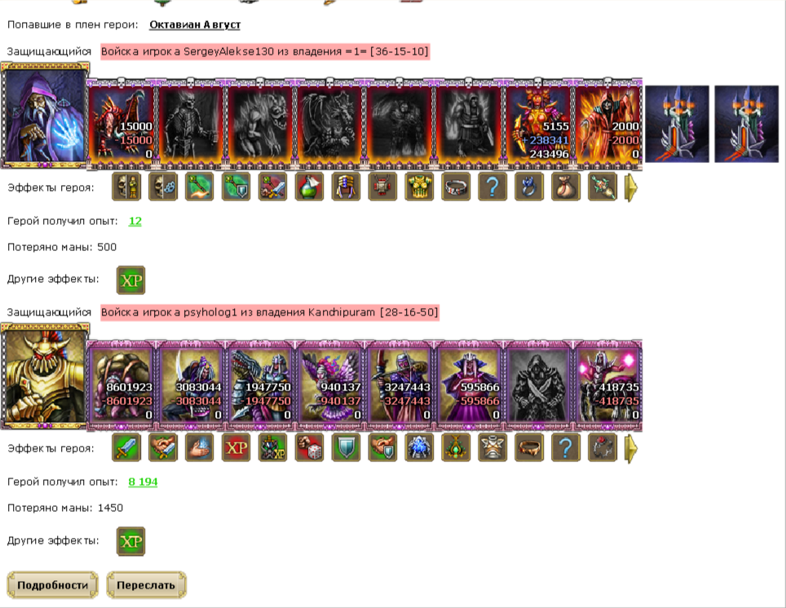Select red dragon unit card with 15000
This screenshot has height=608, width=786.
[x=121, y=125]
